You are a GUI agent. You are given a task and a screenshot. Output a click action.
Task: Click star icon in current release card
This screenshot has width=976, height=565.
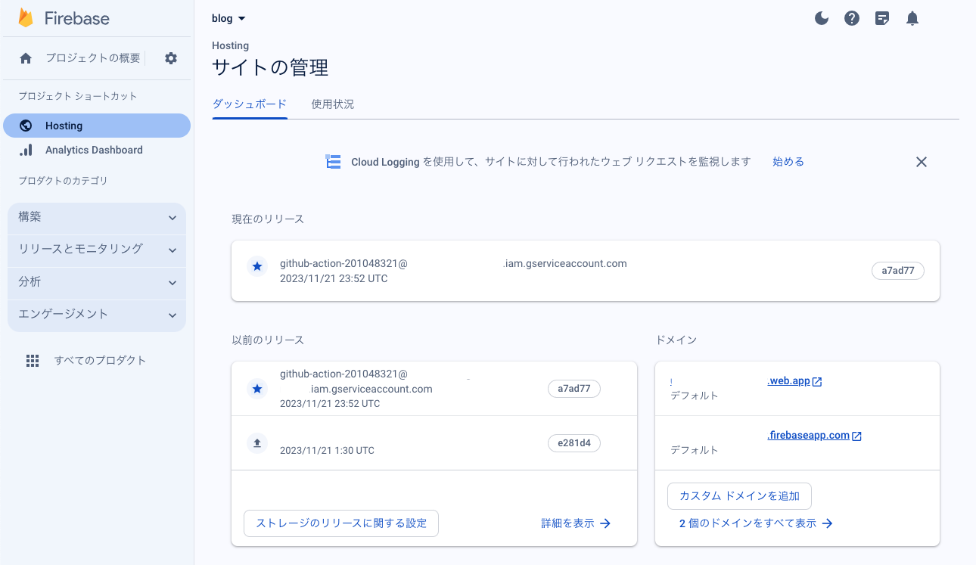pos(257,266)
